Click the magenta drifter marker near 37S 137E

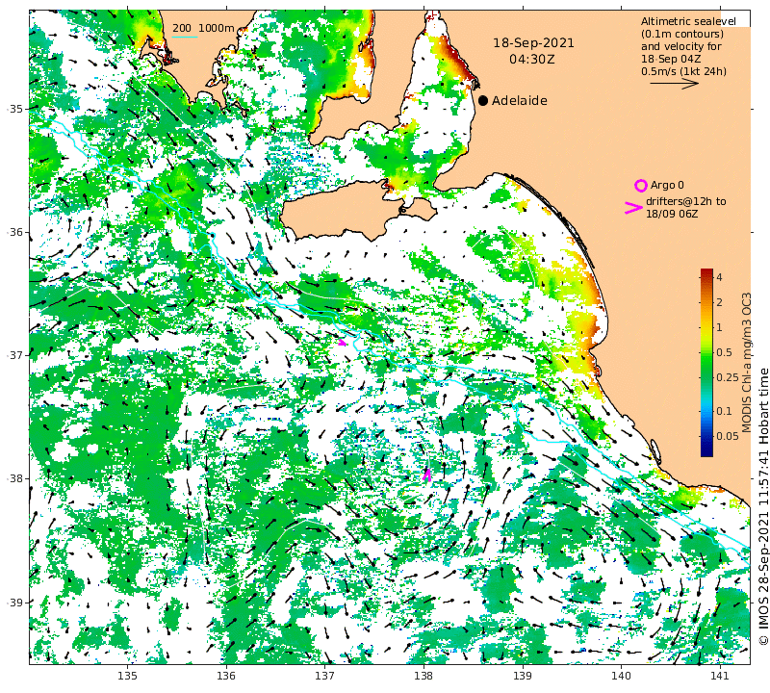pos(343,342)
